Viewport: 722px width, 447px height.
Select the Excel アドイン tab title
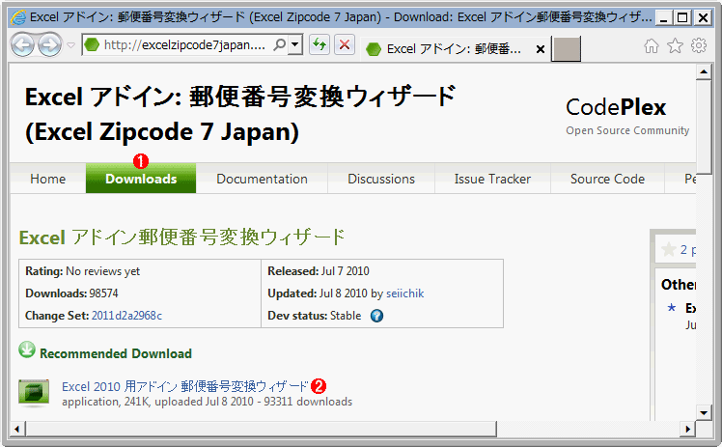coord(454,49)
